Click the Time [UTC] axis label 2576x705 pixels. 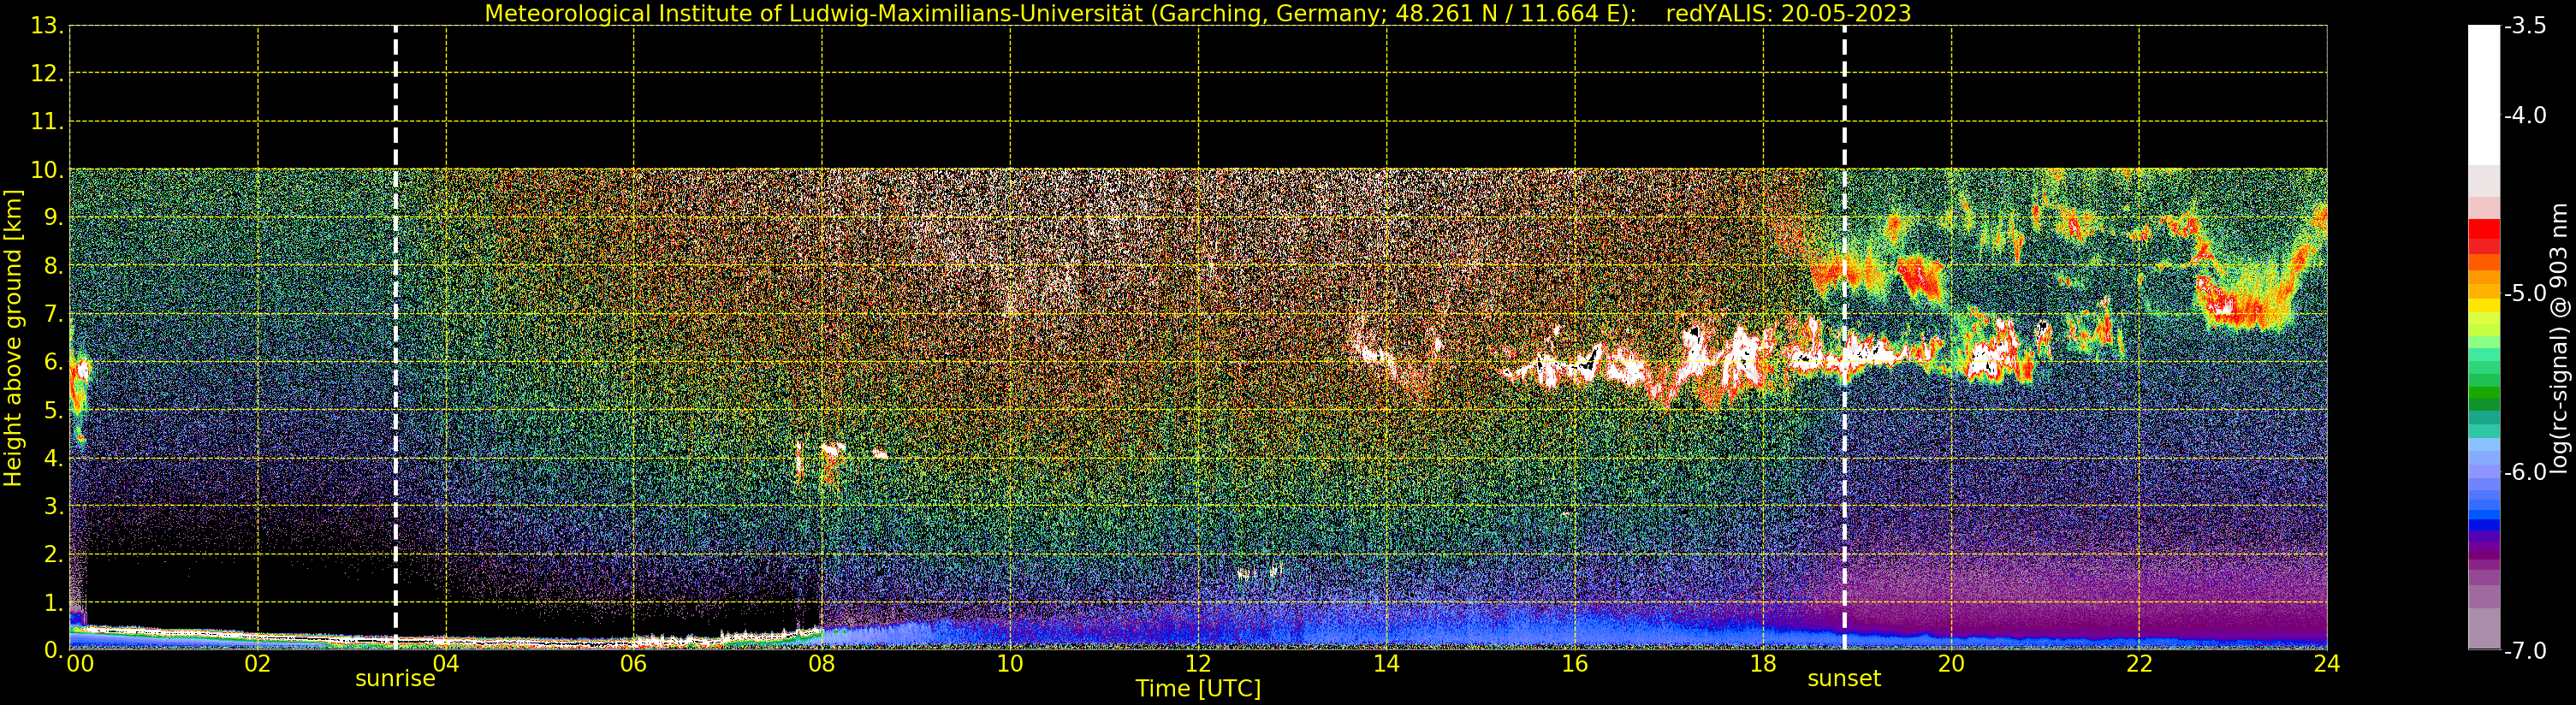1198,688
